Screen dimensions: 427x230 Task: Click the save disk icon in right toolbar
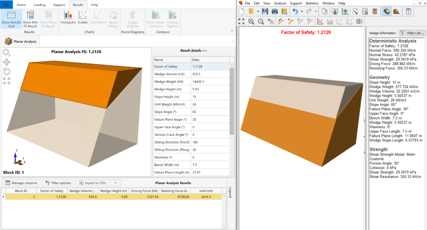point(265,11)
